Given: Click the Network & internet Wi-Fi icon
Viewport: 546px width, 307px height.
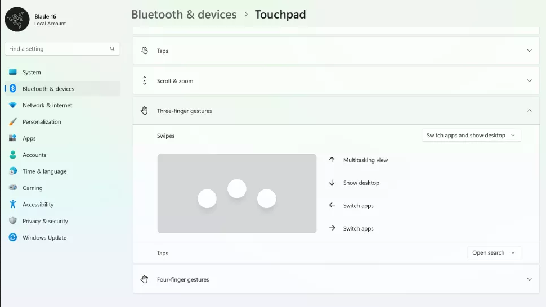Looking at the screenshot, I should (13, 105).
